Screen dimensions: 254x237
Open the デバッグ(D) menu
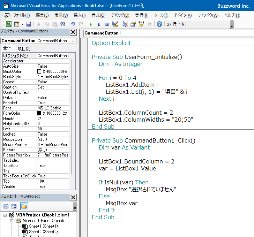click(x=120, y=15)
